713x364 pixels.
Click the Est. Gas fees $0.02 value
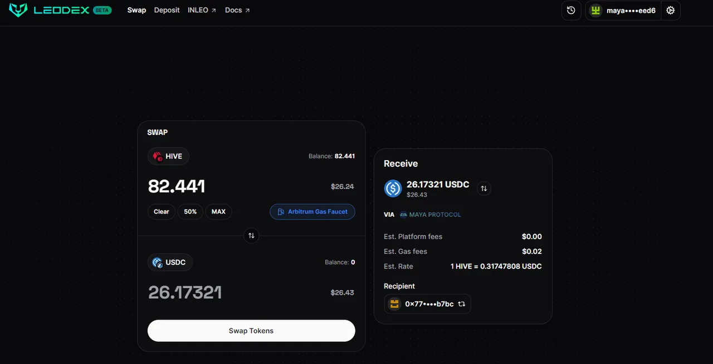(x=532, y=251)
